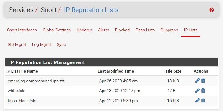223x111 pixels.
Task: Click the red help question mark icon
Action: 212,10
